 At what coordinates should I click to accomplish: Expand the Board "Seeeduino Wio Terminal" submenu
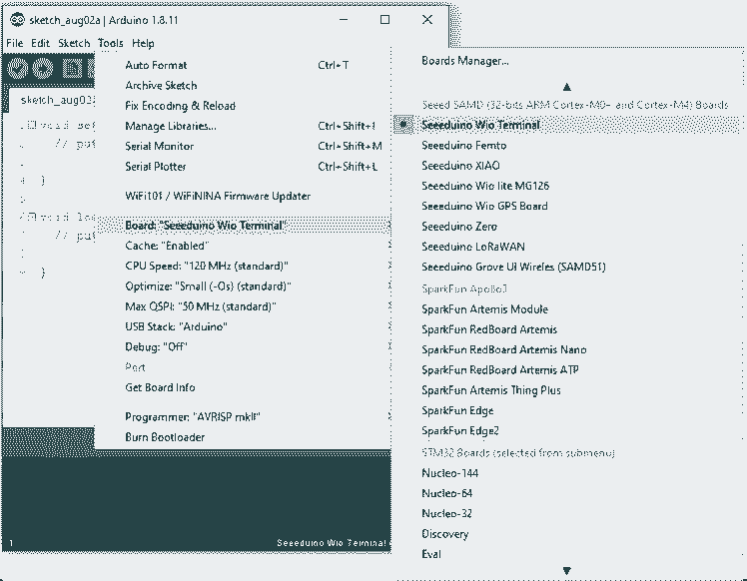click(x=243, y=226)
